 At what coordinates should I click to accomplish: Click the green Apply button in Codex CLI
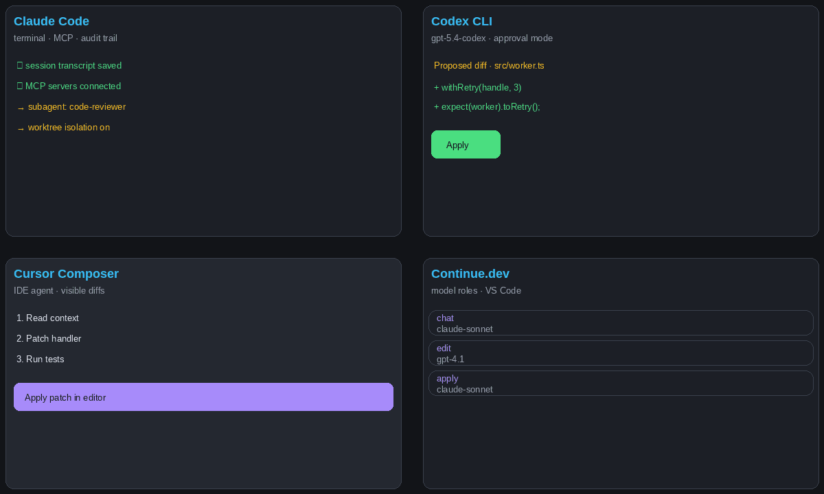(x=466, y=145)
